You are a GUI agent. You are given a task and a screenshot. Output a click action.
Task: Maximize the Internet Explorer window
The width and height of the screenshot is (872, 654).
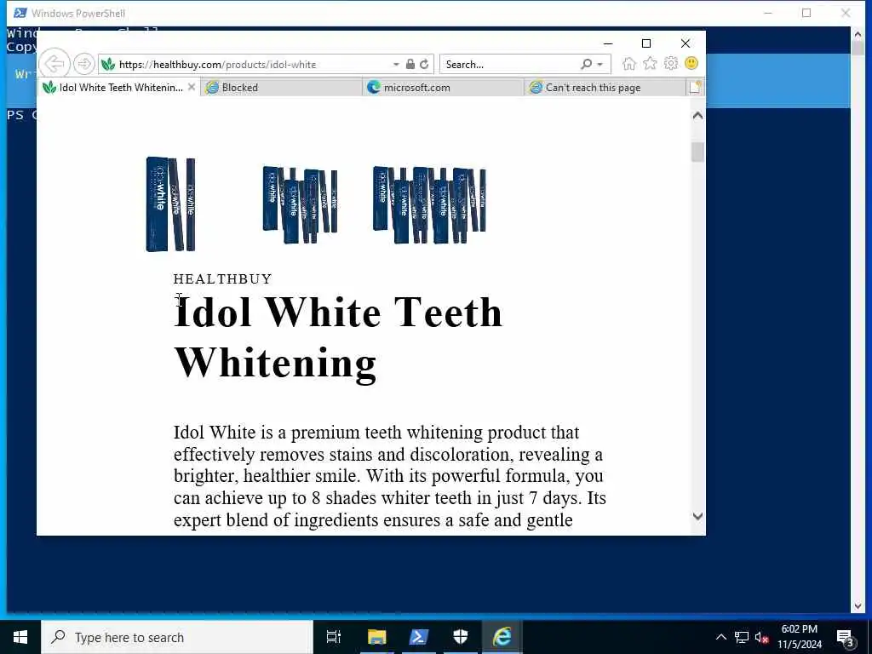(646, 43)
